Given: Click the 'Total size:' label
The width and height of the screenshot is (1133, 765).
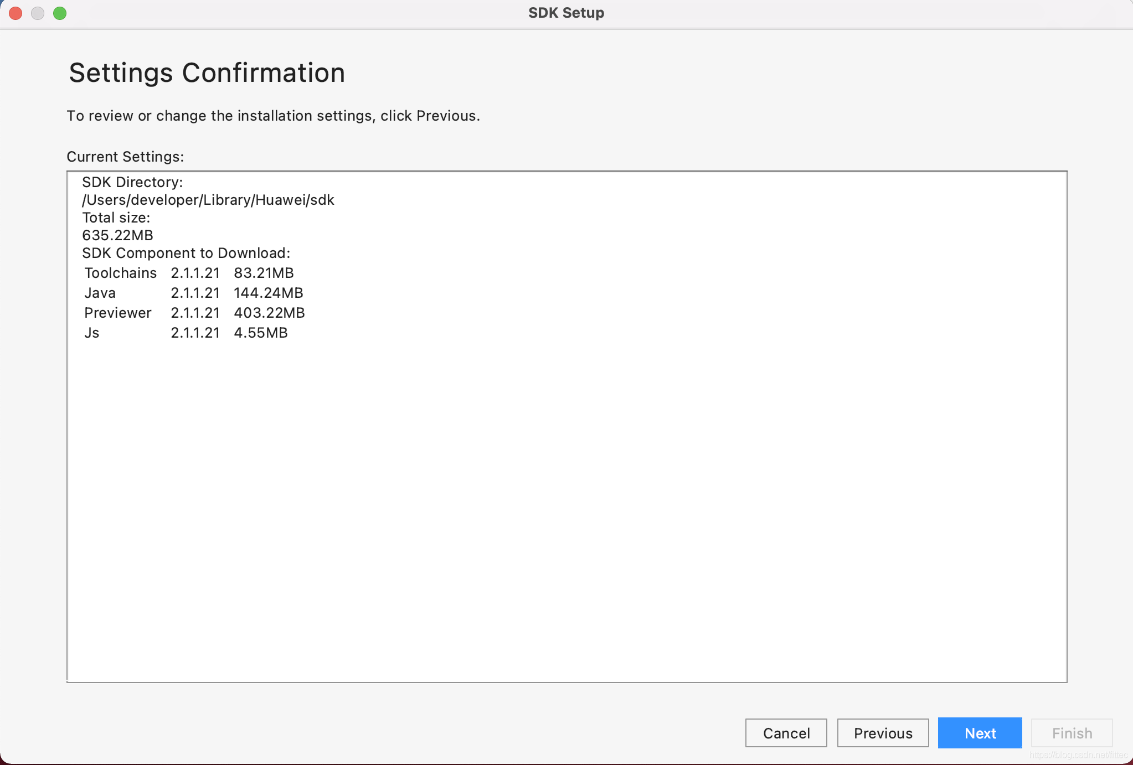Looking at the screenshot, I should tap(116, 218).
